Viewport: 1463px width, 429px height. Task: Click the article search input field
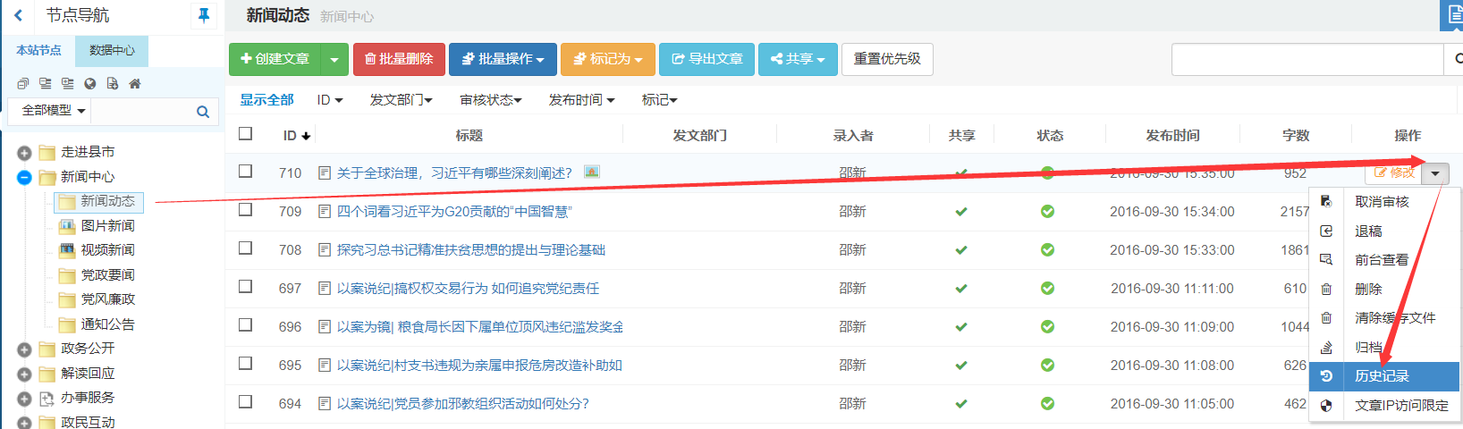coord(1307,59)
